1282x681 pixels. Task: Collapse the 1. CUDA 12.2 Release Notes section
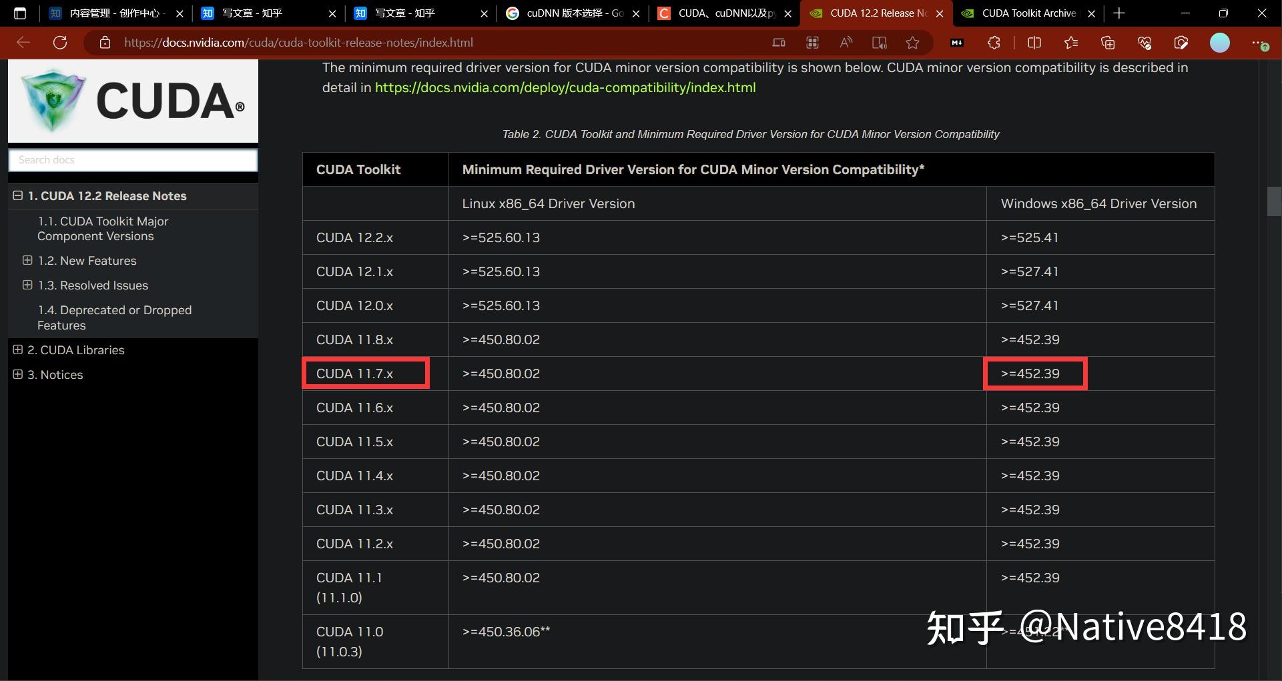[17, 195]
